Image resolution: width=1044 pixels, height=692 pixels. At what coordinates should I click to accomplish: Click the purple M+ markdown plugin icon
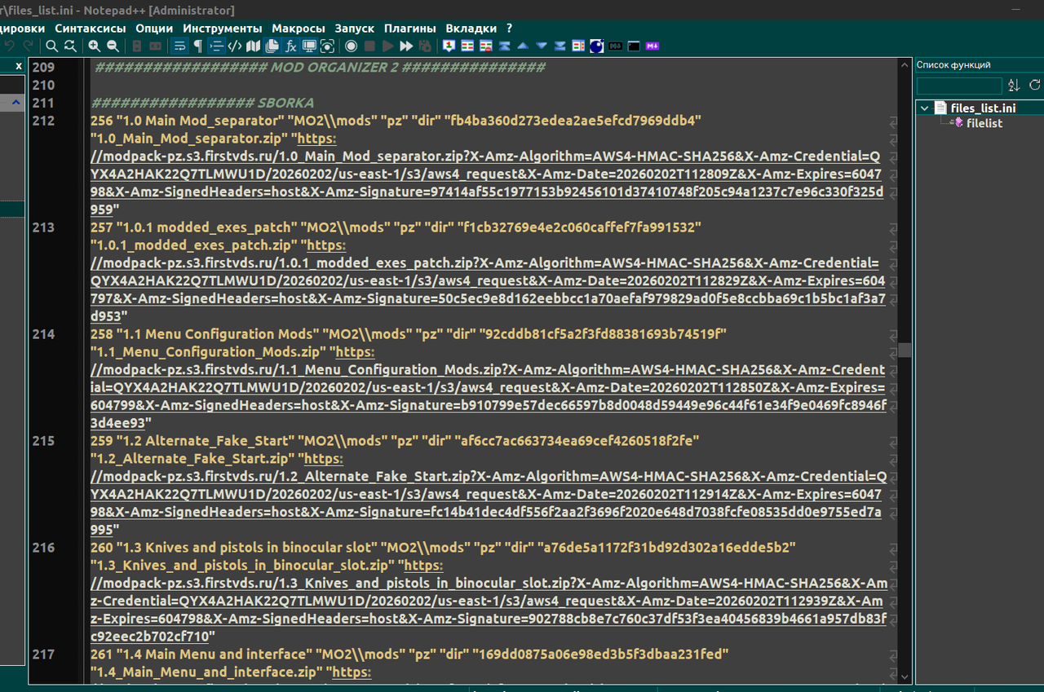click(652, 46)
